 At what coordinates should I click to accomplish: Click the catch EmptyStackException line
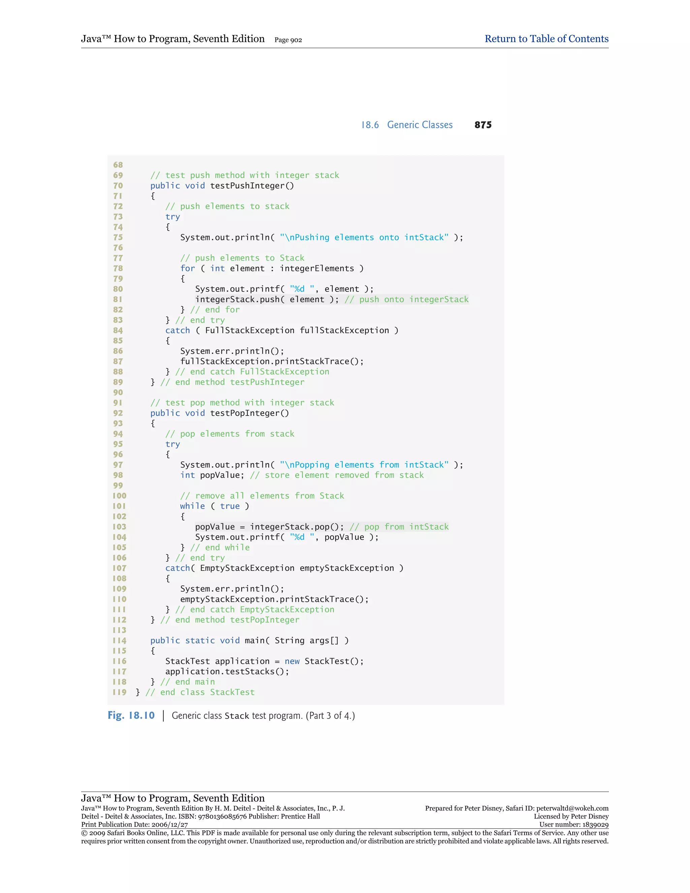click(284, 568)
